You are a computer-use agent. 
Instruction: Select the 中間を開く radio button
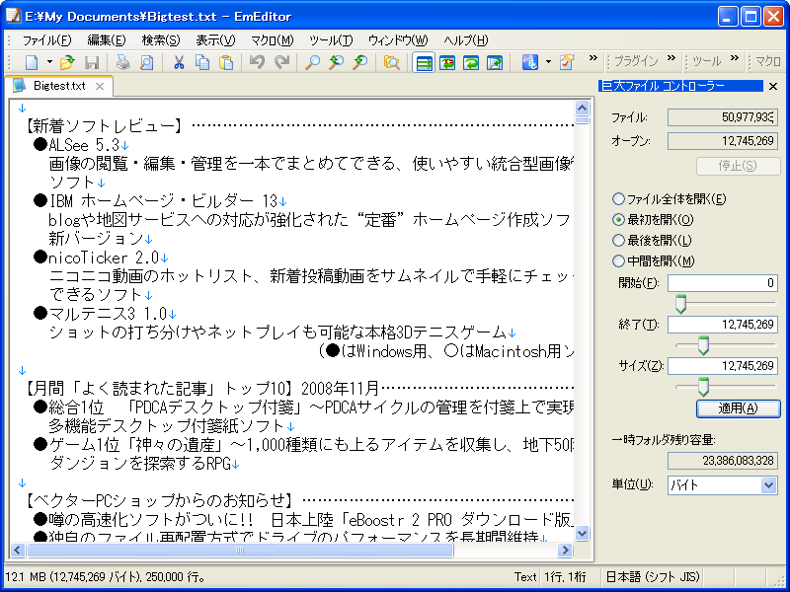pos(618,260)
